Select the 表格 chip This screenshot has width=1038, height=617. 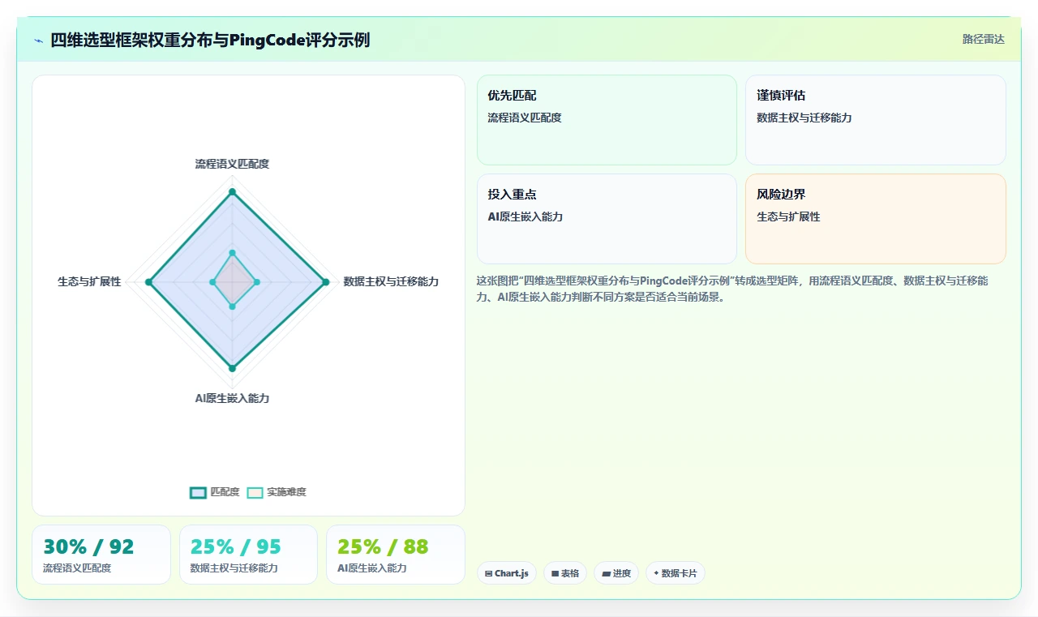point(565,573)
